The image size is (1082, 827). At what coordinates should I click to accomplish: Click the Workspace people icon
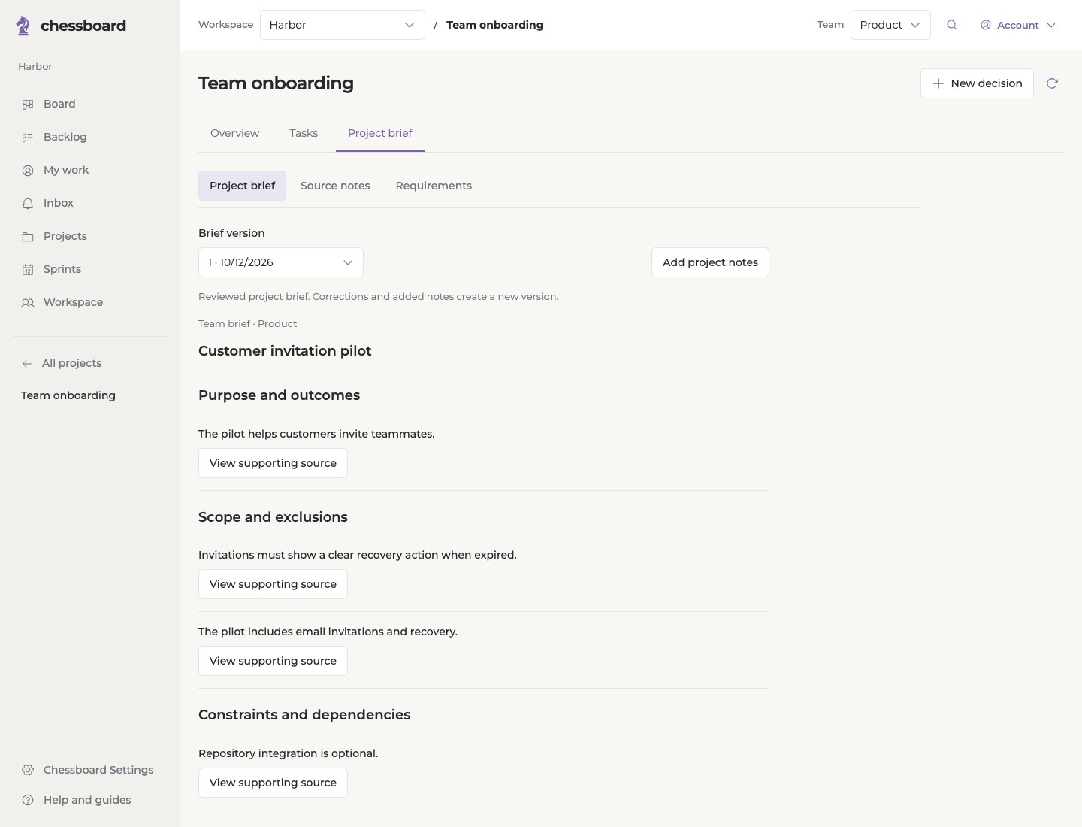coord(28,303)
